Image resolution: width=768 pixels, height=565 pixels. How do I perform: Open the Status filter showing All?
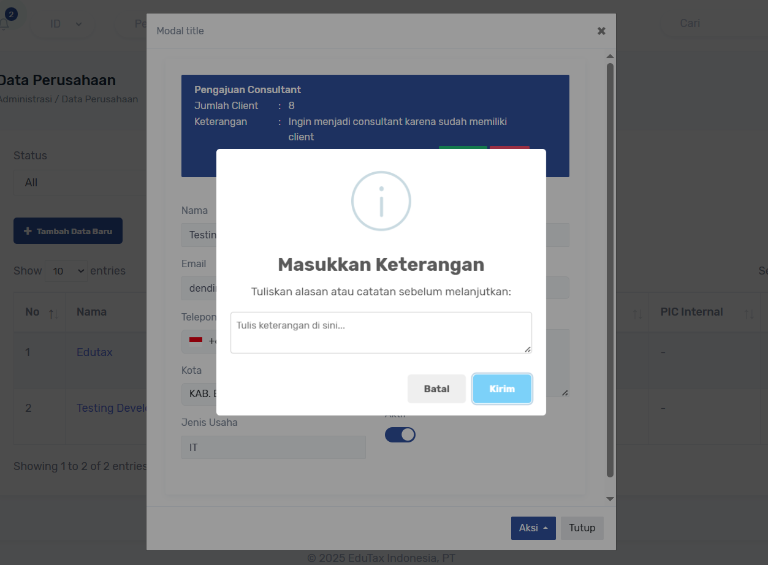pos(80,183)
